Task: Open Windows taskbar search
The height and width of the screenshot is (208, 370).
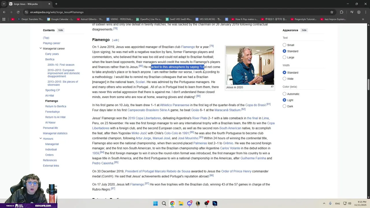Action: (x=164, y=203)
